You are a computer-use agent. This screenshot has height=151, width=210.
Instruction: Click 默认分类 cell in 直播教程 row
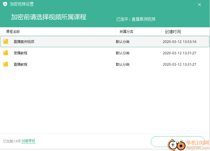coord(123,64)
